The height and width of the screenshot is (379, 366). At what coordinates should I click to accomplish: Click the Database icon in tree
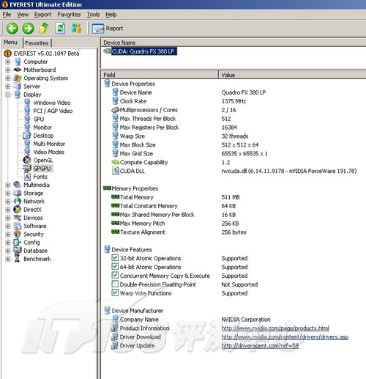tap(18, 251)
